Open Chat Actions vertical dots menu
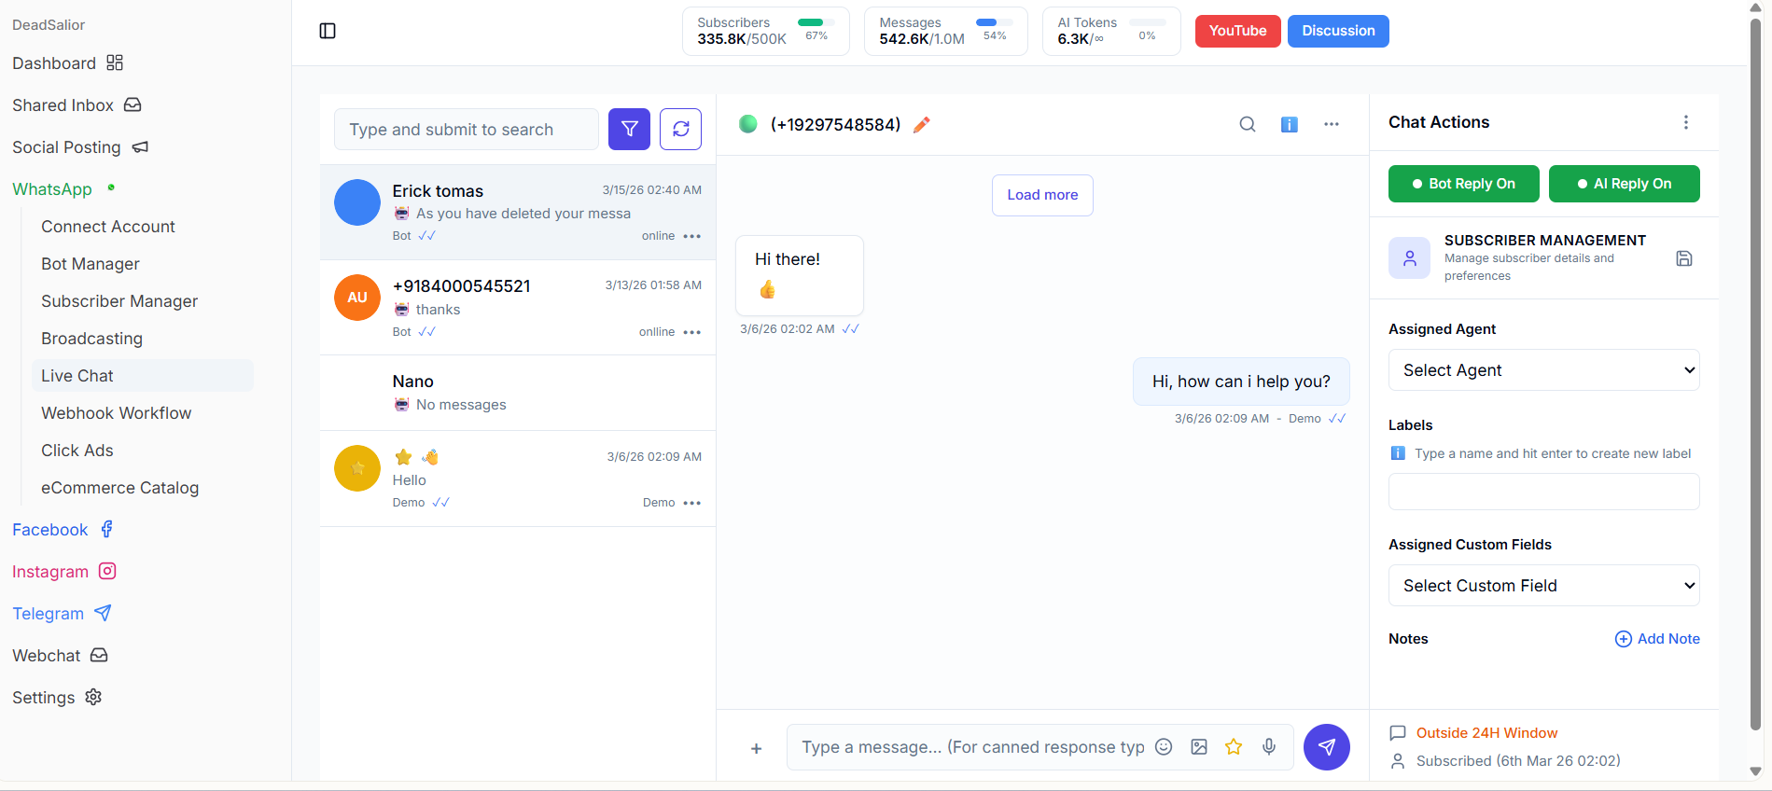The height and width of the screenshot is (791, 1772). point(1685,122)
